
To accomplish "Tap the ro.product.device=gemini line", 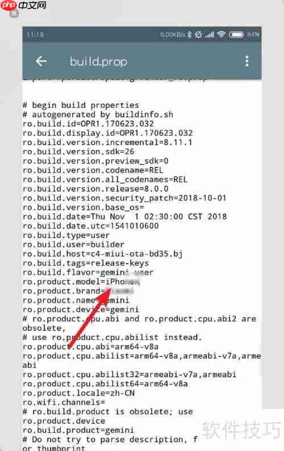I will (81, 310).
